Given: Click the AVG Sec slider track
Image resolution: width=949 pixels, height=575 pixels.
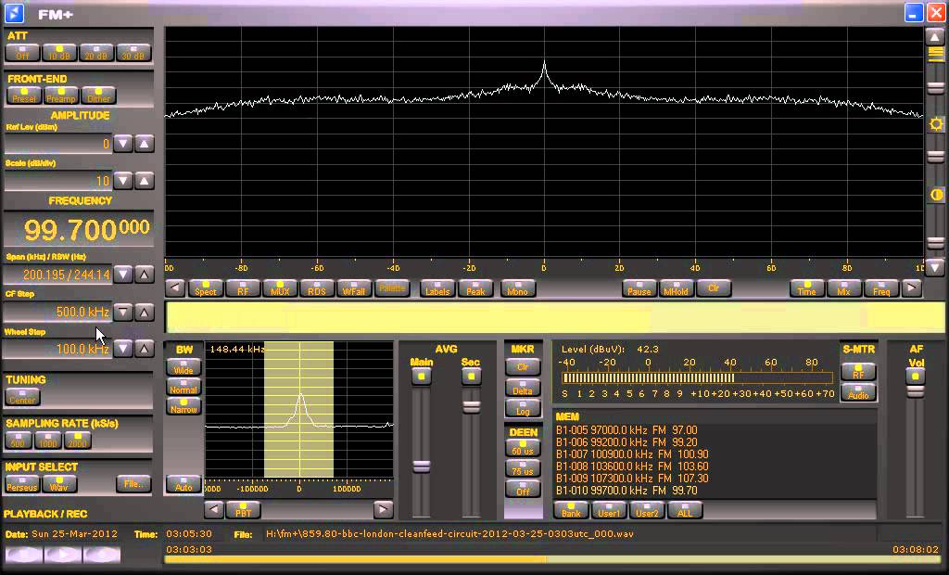Looking at the screenshot, I should (471, 452).
